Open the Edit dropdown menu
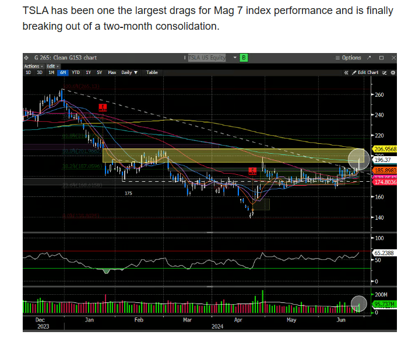408x342 pixels. coord(52,66)
